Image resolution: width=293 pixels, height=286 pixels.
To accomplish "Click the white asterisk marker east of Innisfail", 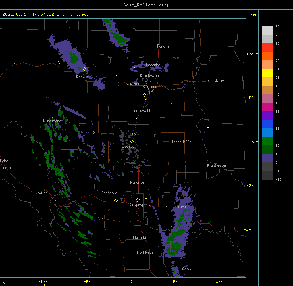I will click(171, 103).
